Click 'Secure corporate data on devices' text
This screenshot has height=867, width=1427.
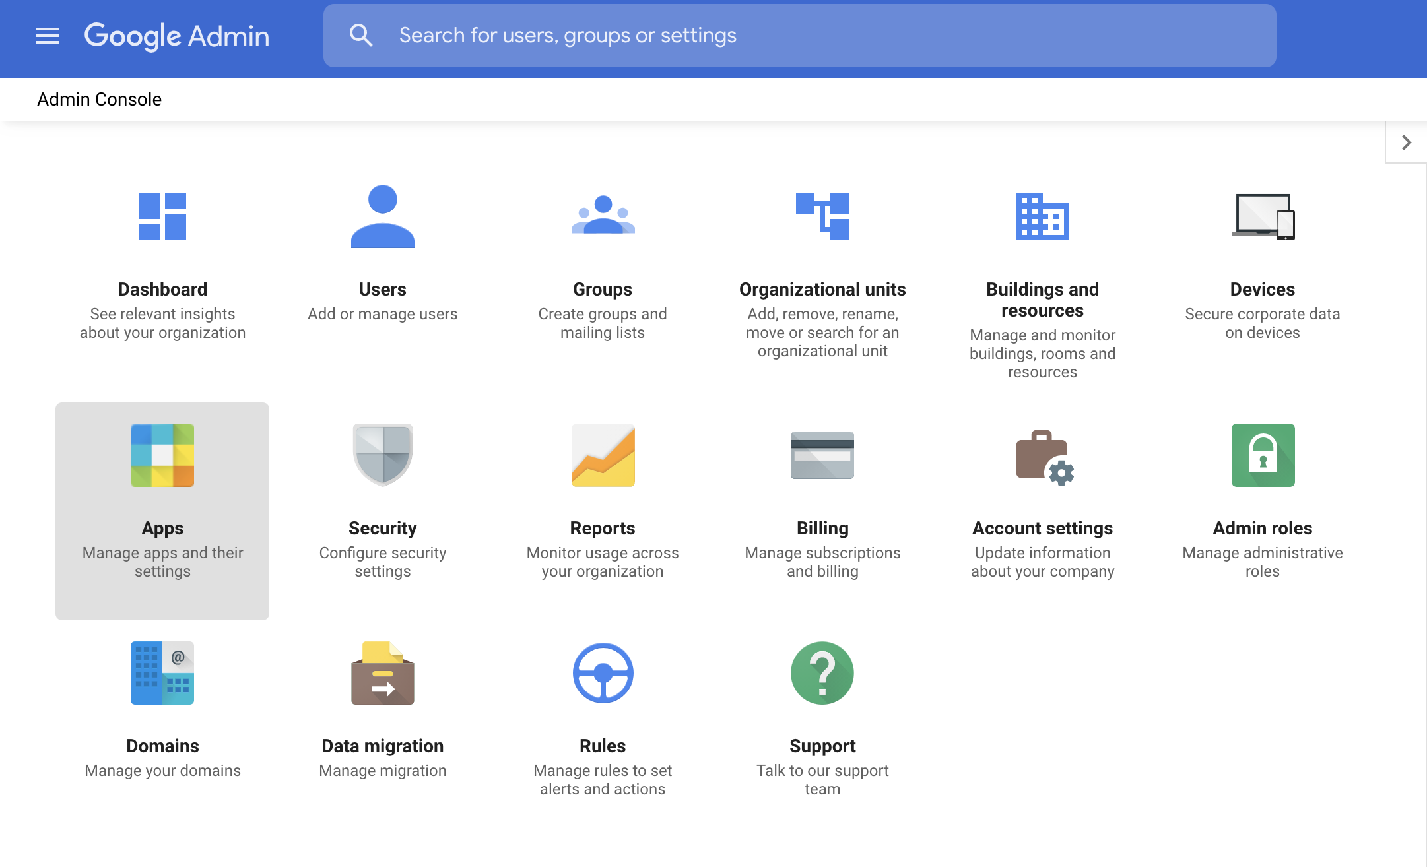pos(1263,323)
